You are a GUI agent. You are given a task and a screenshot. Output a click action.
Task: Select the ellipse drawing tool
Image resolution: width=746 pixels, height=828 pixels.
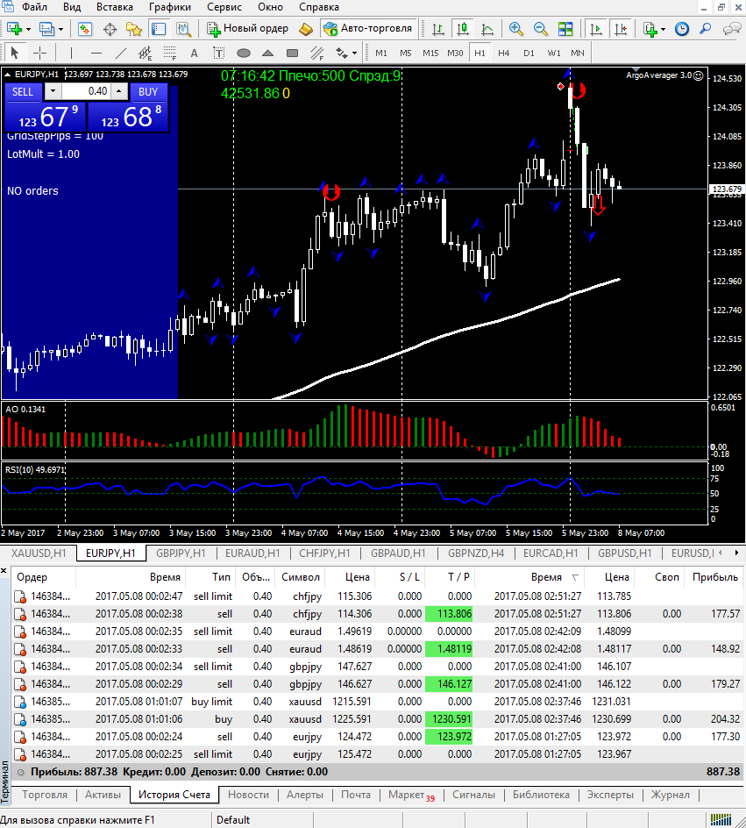(243, 53)
